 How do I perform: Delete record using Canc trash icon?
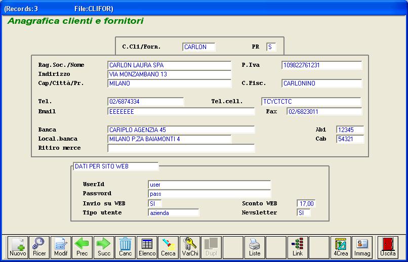click(x=125, y=247)
